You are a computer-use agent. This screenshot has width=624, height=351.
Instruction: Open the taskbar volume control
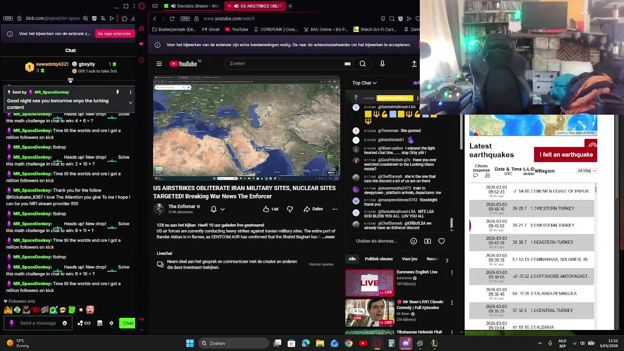pyautogui.click(x=582, y=343)
